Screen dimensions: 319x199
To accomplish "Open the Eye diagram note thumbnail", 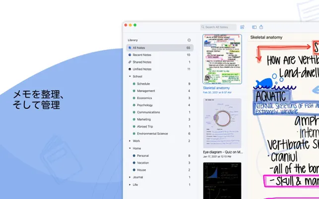I will pos(222,123).
